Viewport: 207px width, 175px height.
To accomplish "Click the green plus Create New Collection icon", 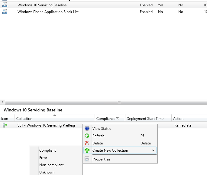I will point(87,150).
